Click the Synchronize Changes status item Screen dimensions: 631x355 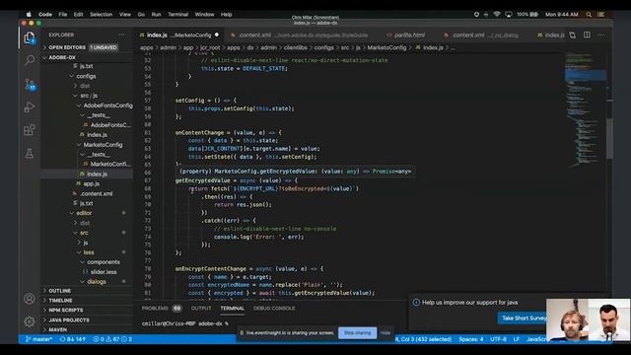73,339
